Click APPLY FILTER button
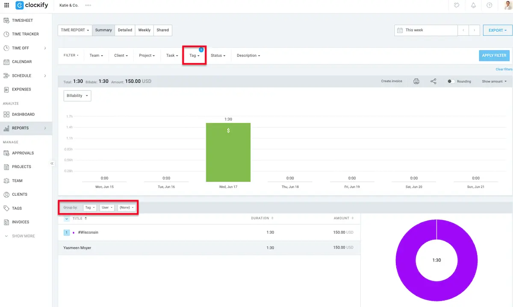This screenshot has width=513, height=307. point(494,55)
